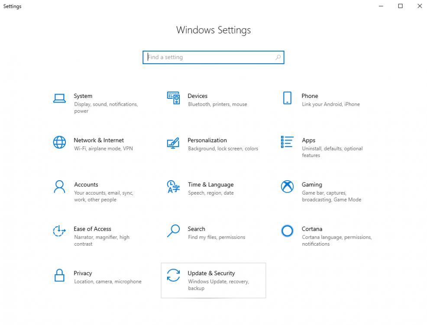This screenshot has width=427, height=325.
Task: Open Personalization title
Action: pos(207,140)
